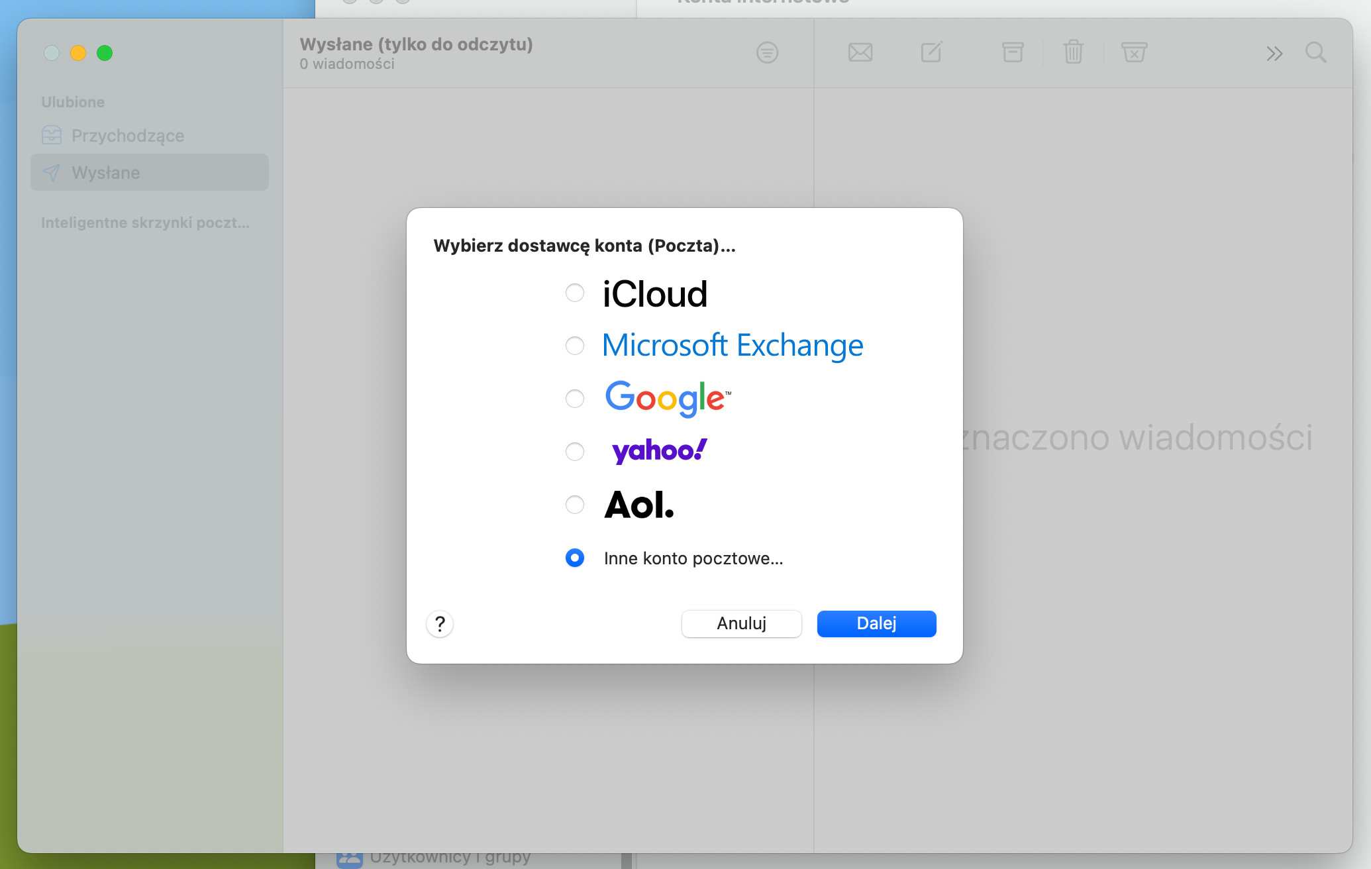The image size is (1371, 869).
Task: Expand more toolbar items double chevron
Action: [x=1274, y=53]
